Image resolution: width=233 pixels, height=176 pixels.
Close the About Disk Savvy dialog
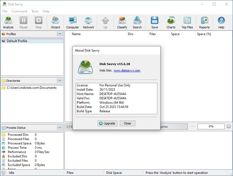(x=128, y=123)
